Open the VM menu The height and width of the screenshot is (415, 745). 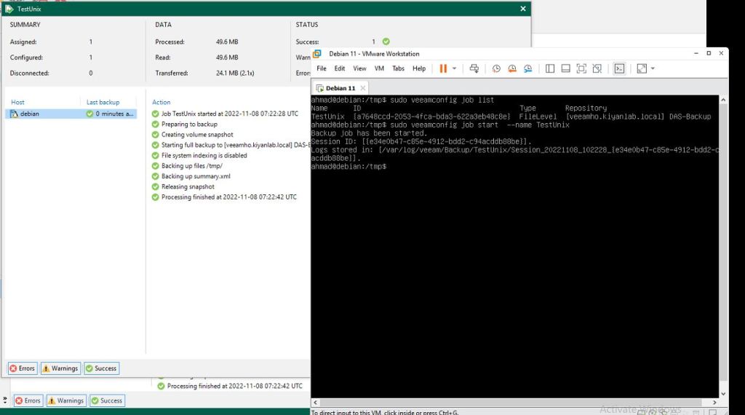click(x=379, y=68)
